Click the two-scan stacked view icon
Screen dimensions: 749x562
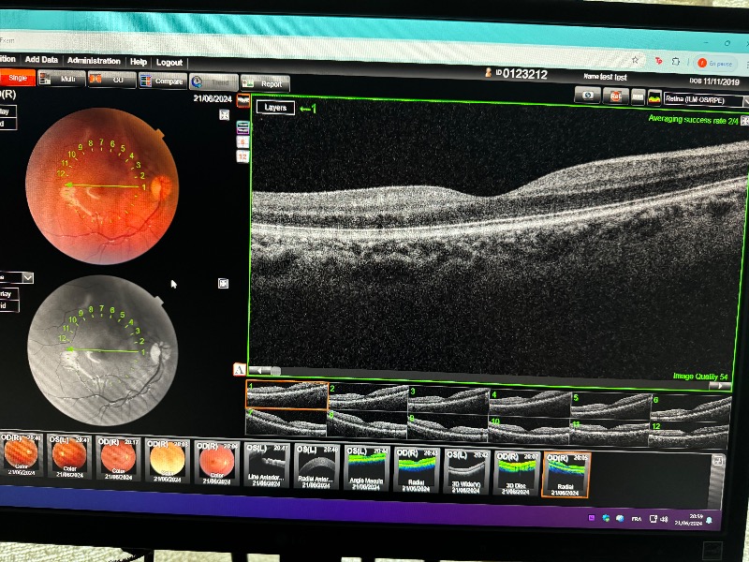coord(242,127)
